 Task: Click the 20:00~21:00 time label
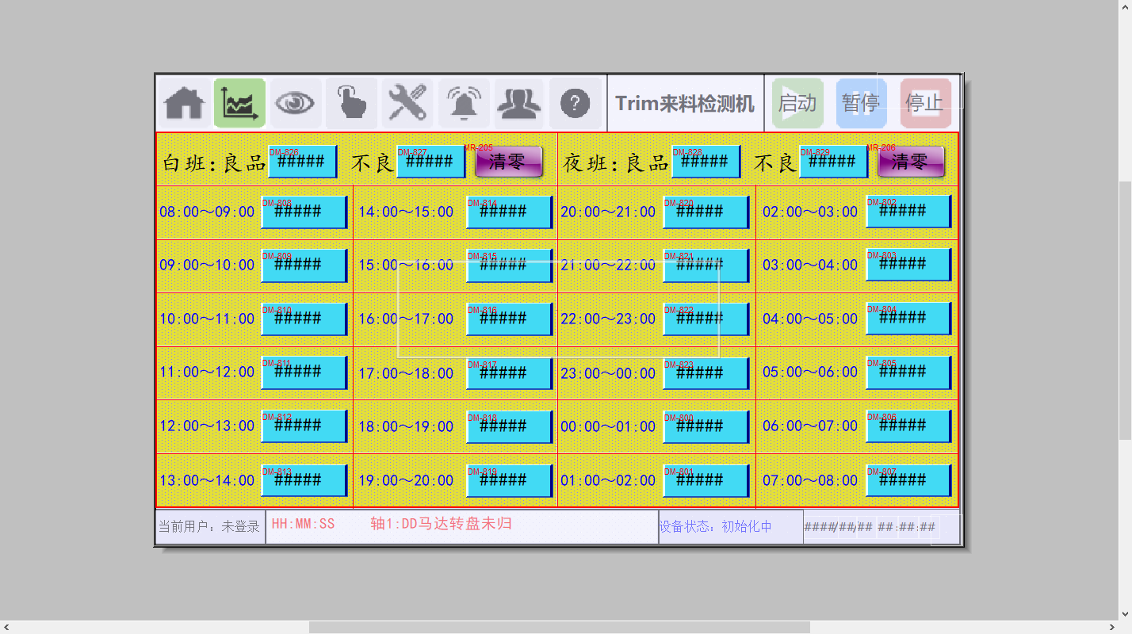coord(608,212)
